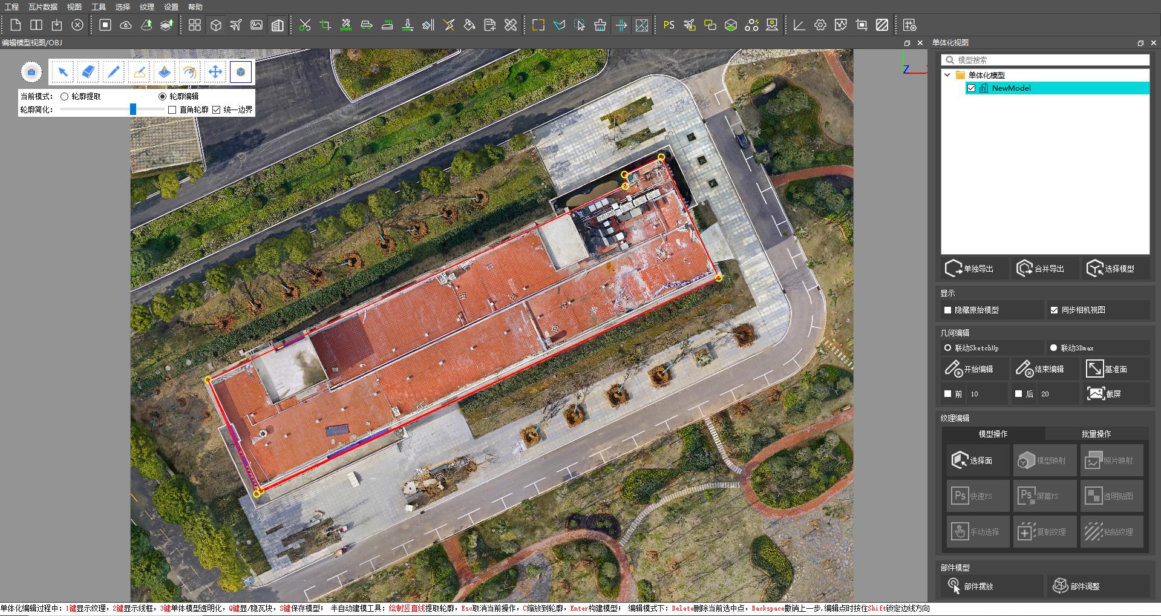Click the rectangular selection frame icon
The width and height of the screenshot is (1161, 616).
[x=538, y=25]
